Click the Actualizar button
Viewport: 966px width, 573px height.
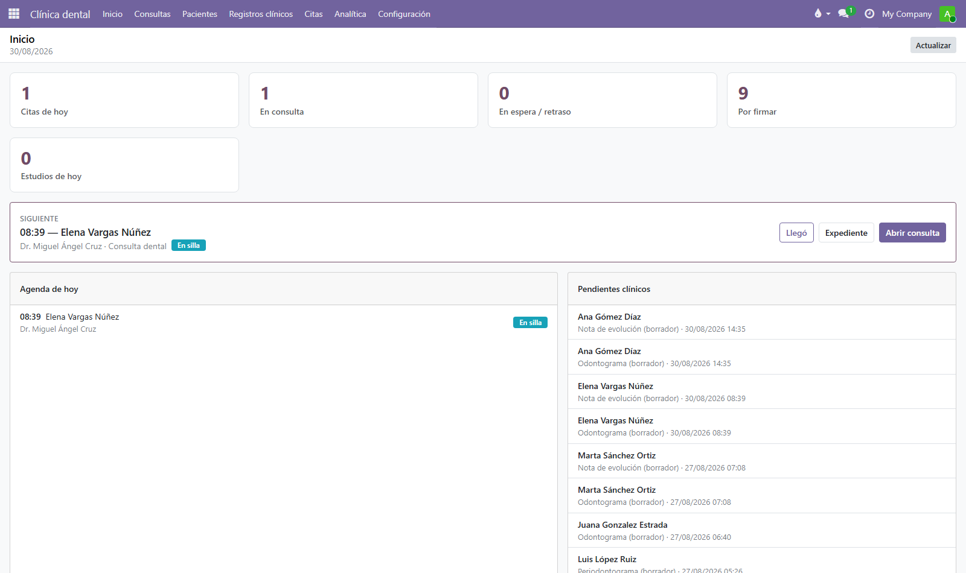[933, 45]
